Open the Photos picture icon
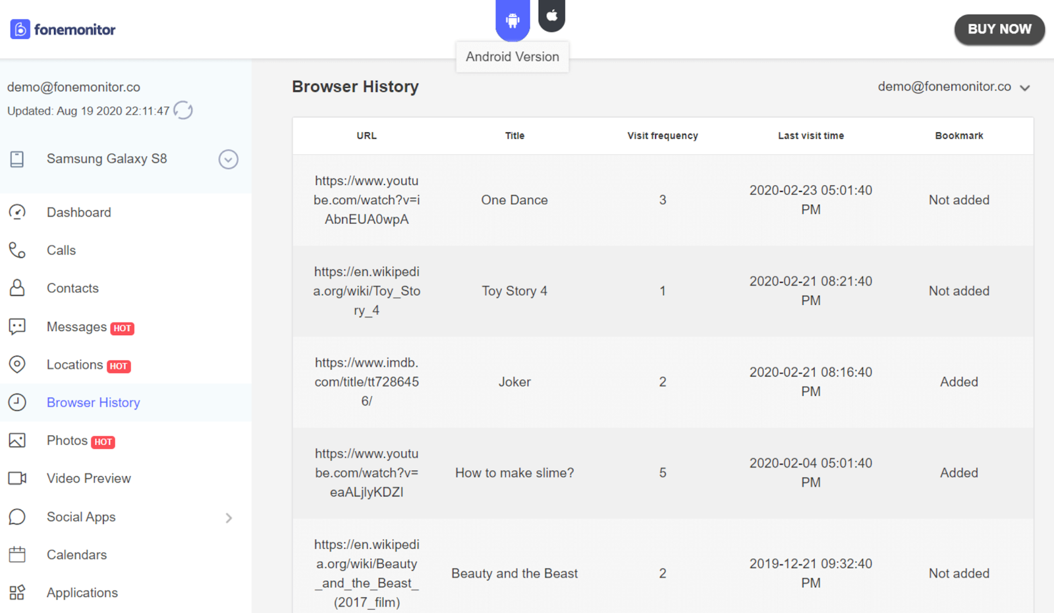The height and width of the screenshot is (613, 1054). click(x=17, y=440)
